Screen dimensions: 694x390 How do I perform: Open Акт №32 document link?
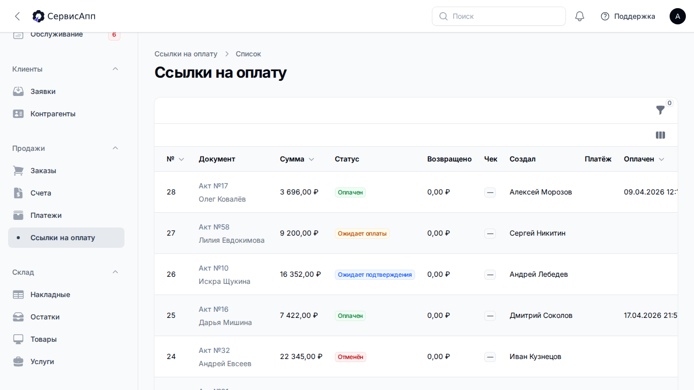click(x=214, y=350)
